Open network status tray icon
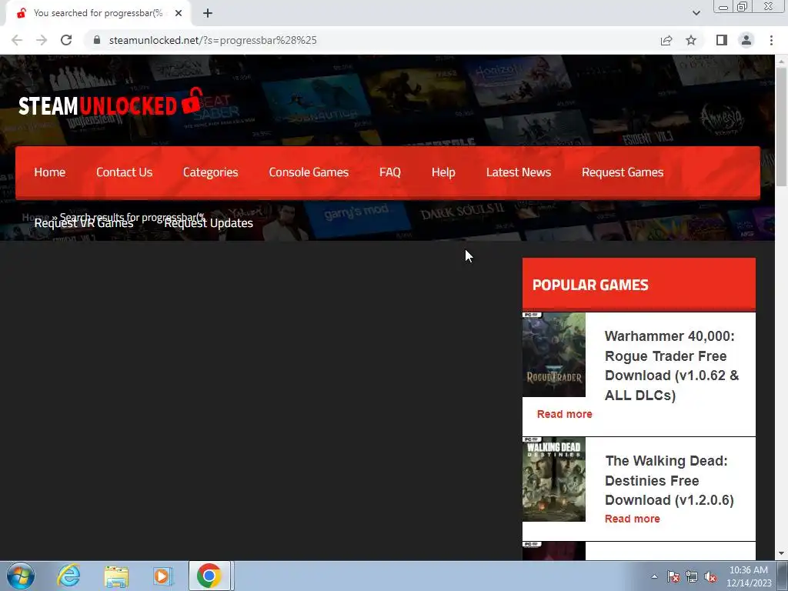The image size is (788, 591). click(x=692, y=576)
